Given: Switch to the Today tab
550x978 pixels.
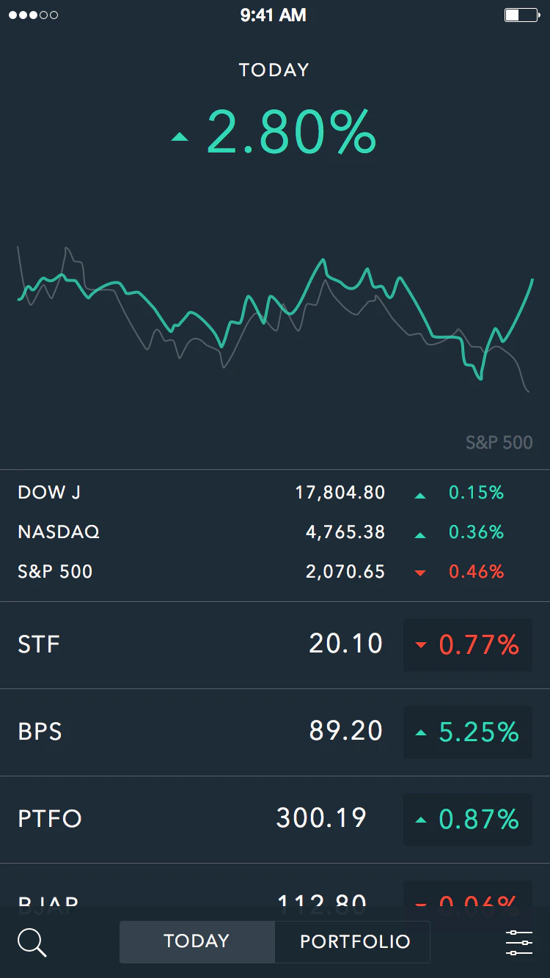Looking at the screenshot, I should [197, 941].
